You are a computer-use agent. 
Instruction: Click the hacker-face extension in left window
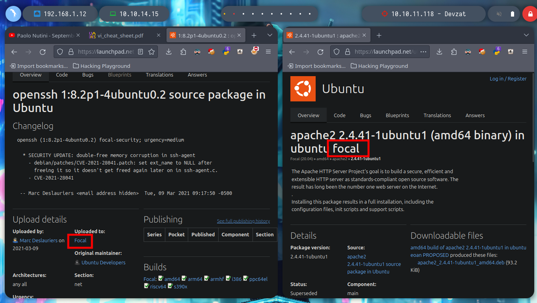(198, 52)
